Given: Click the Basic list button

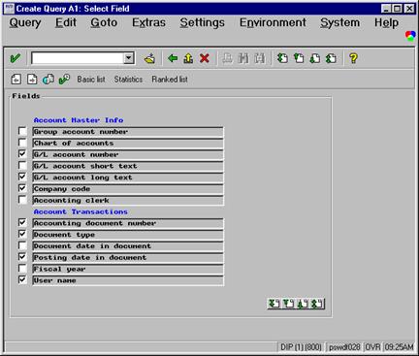Looking at the screenshot, I should tap(91, 80).
